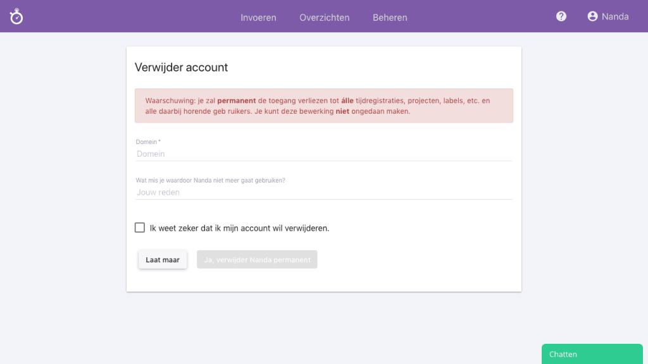Enable the account deletion confirmation checkbox

139,227
